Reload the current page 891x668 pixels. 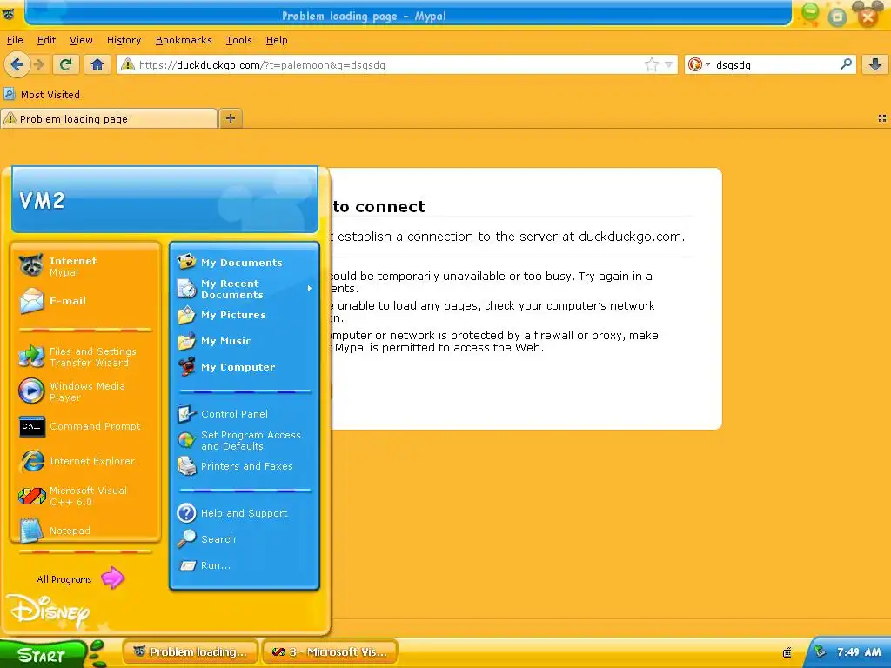66,64
